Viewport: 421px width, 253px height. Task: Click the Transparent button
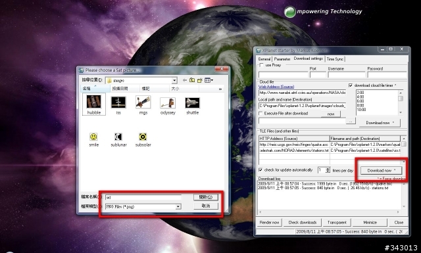[x=337, y=222]
